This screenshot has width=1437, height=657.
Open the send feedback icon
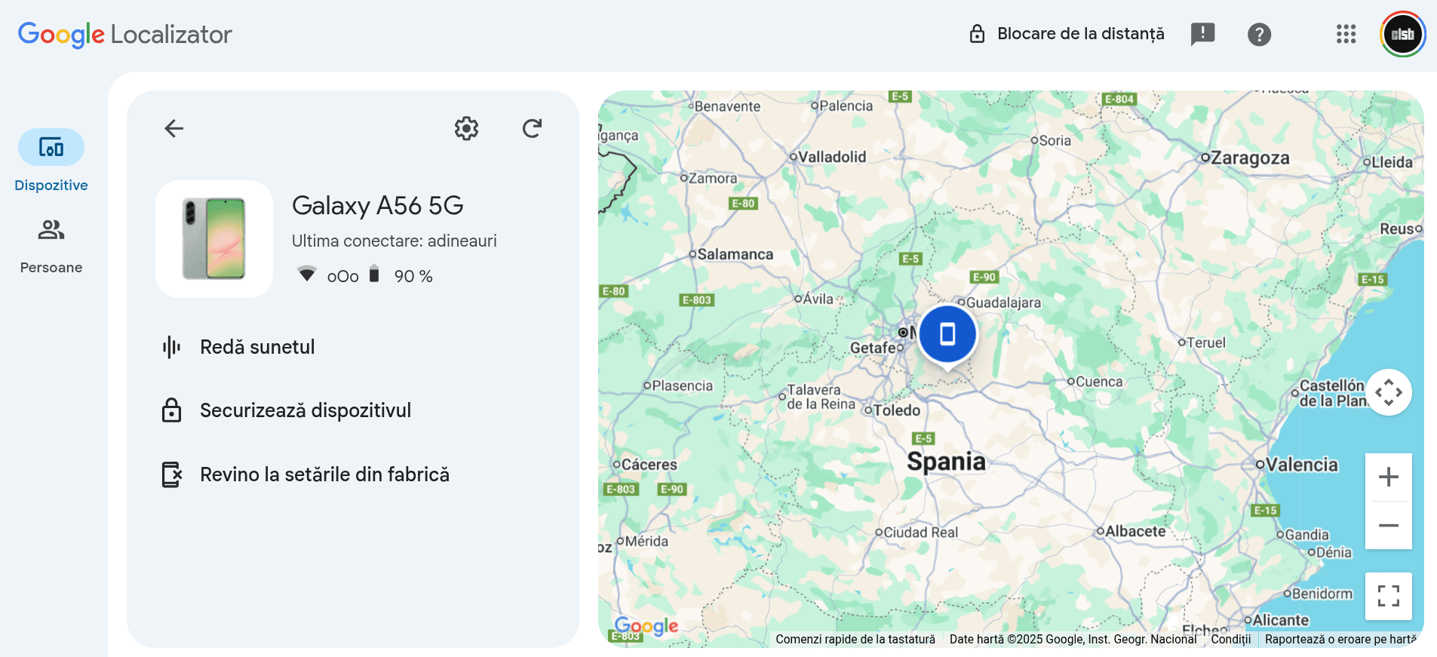1202,34
